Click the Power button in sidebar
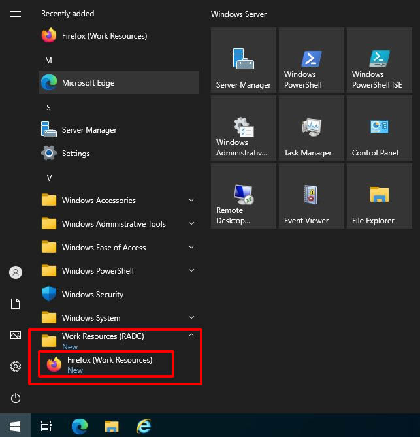Image resolution: width=420 pixels, height=437 pixels. 16,398
